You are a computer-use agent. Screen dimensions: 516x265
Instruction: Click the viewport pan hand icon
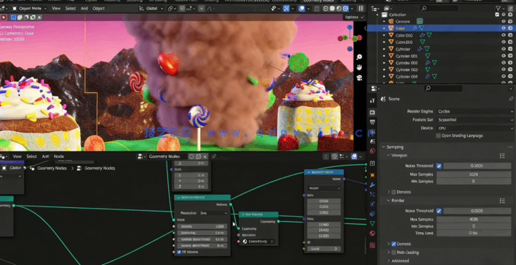click(x=359, y=67)
